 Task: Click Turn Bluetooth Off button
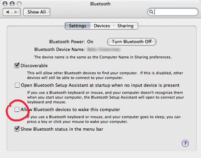point(132,42)
